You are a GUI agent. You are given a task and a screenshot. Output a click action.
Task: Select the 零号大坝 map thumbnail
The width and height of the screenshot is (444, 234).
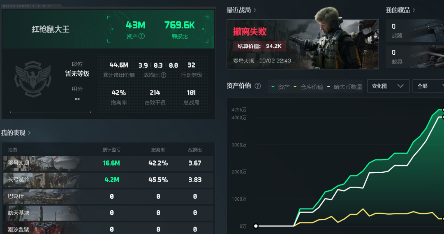[41, 163]
